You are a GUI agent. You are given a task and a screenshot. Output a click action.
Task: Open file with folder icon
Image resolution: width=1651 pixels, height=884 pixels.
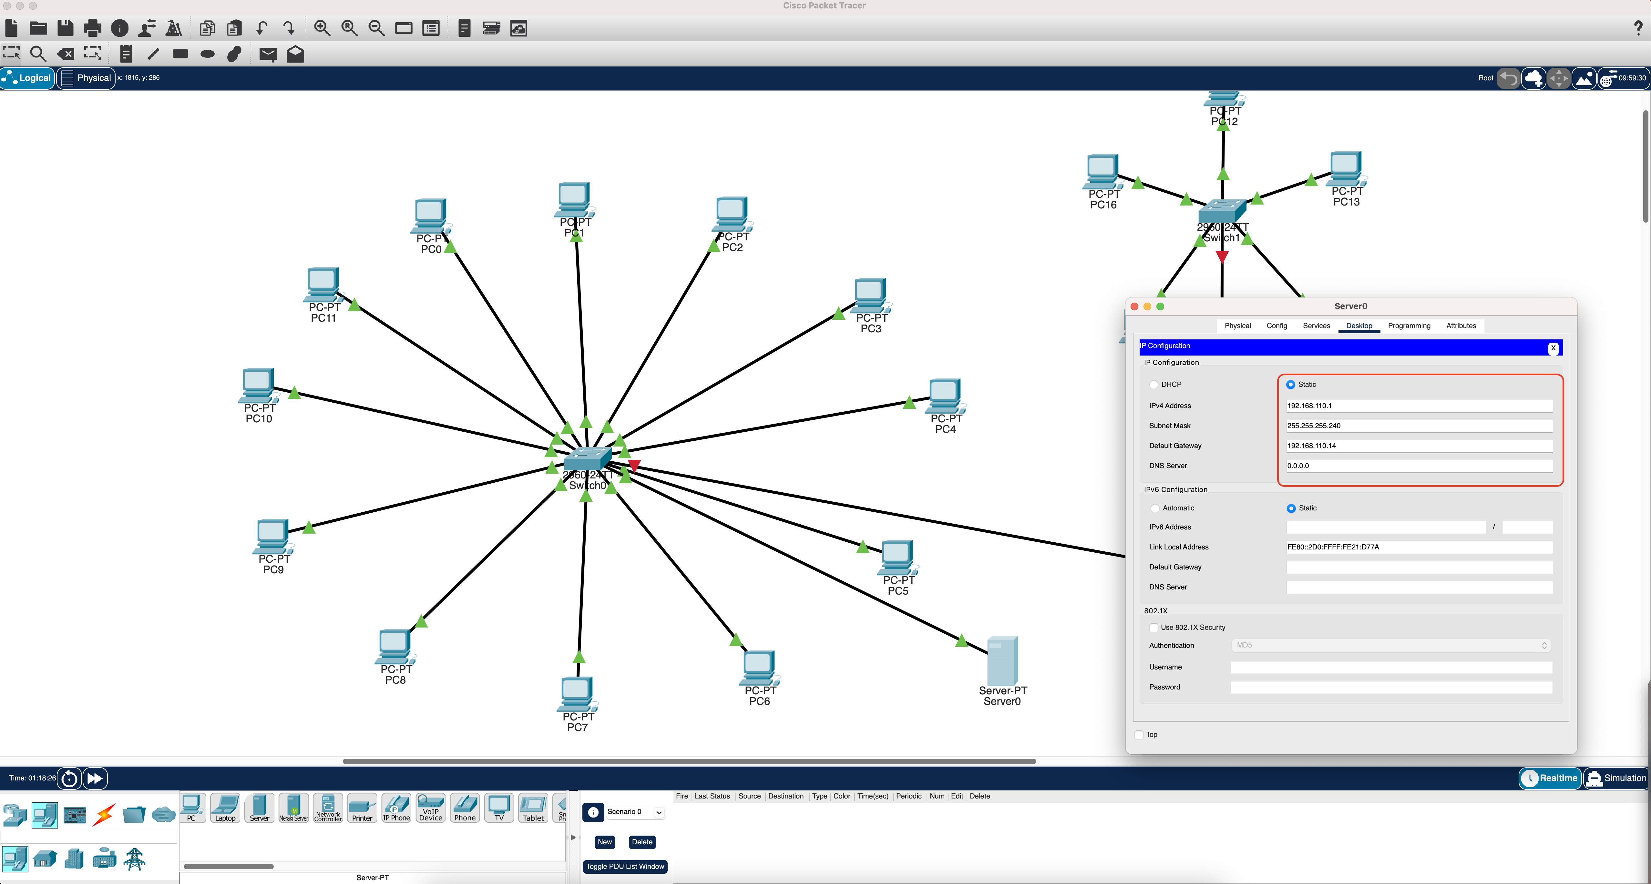tap(38, 28)
